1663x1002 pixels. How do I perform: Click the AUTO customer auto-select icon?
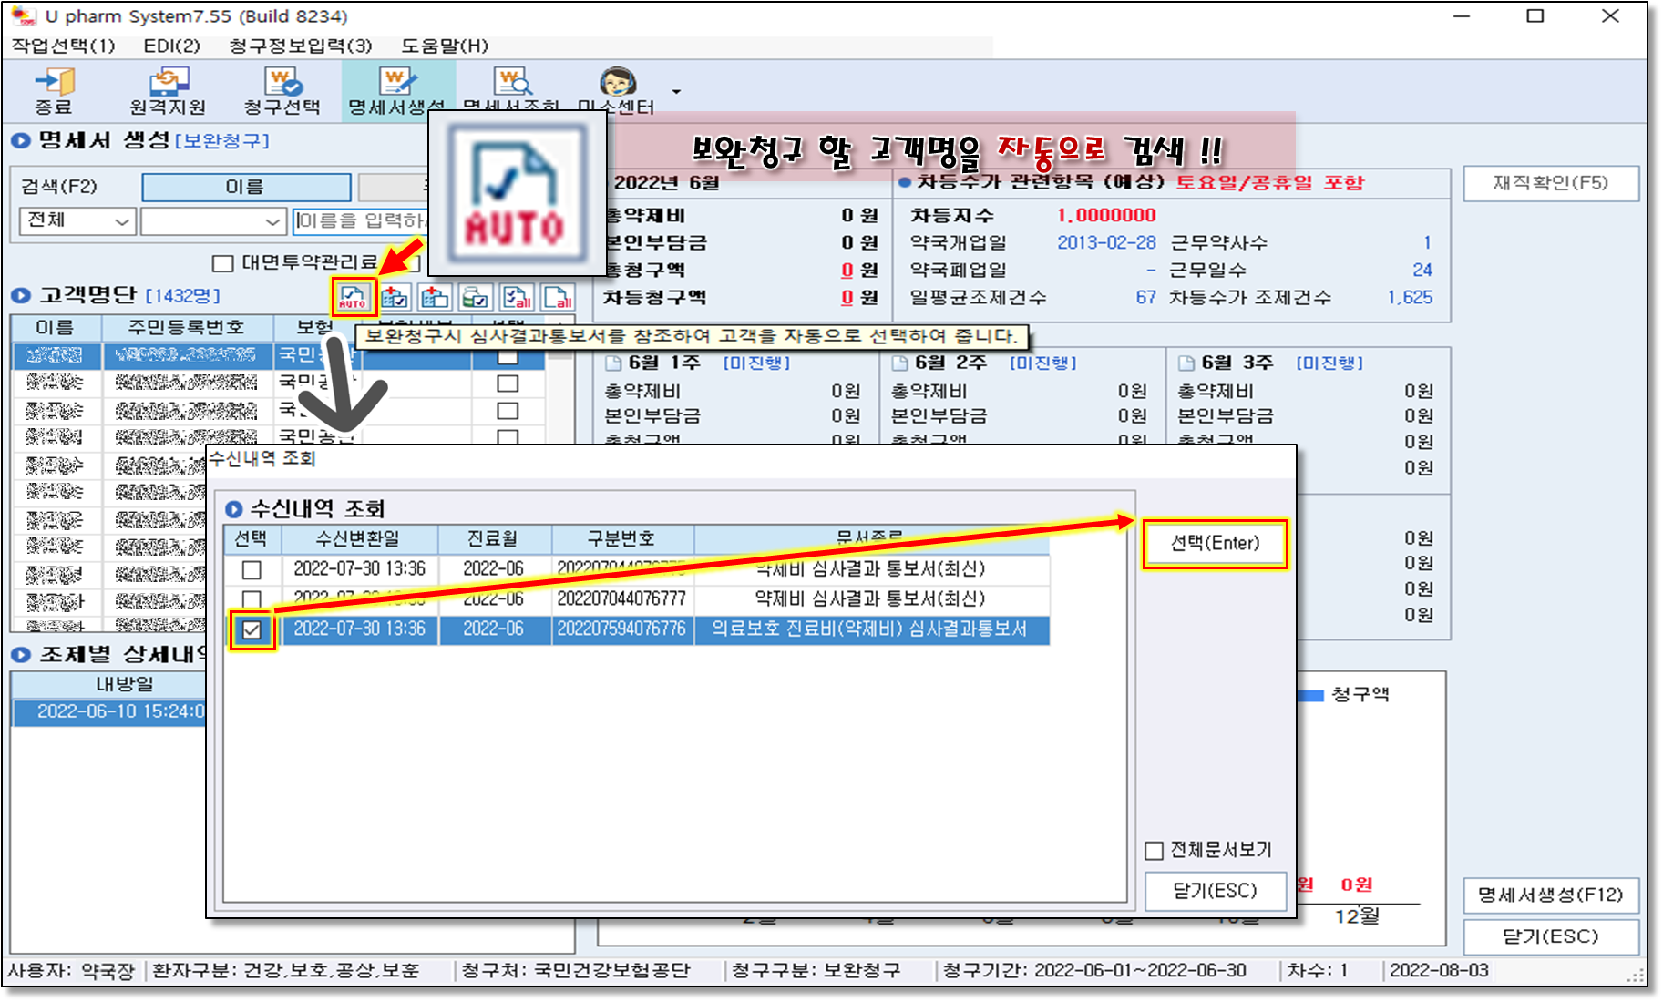[x=353, y=297]
